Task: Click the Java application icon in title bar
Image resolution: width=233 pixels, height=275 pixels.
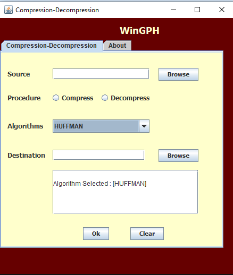Action: coord(9,10)
